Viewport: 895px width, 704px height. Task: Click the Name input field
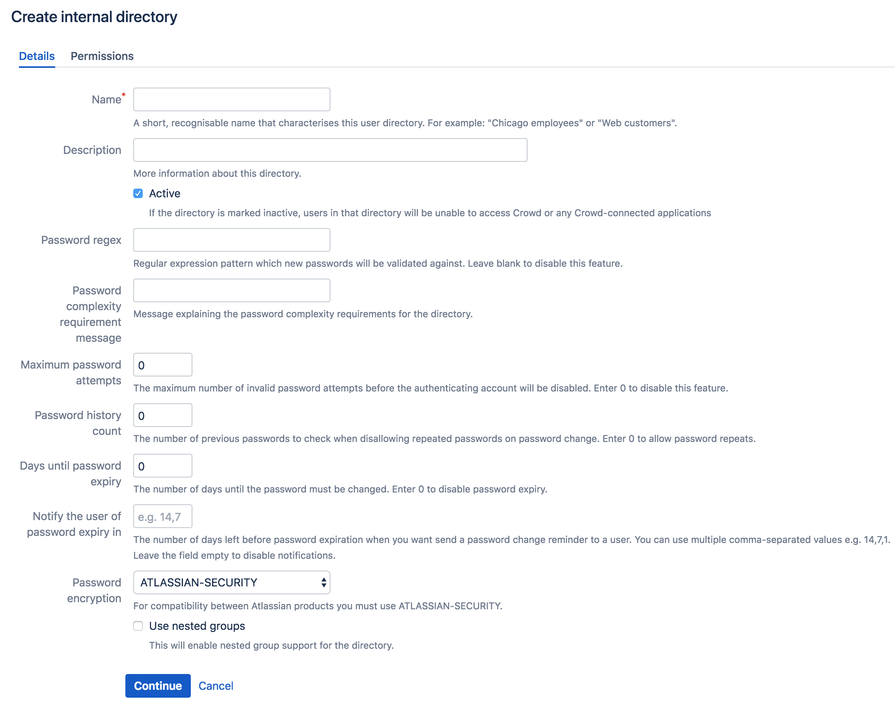tap(231, 99)
